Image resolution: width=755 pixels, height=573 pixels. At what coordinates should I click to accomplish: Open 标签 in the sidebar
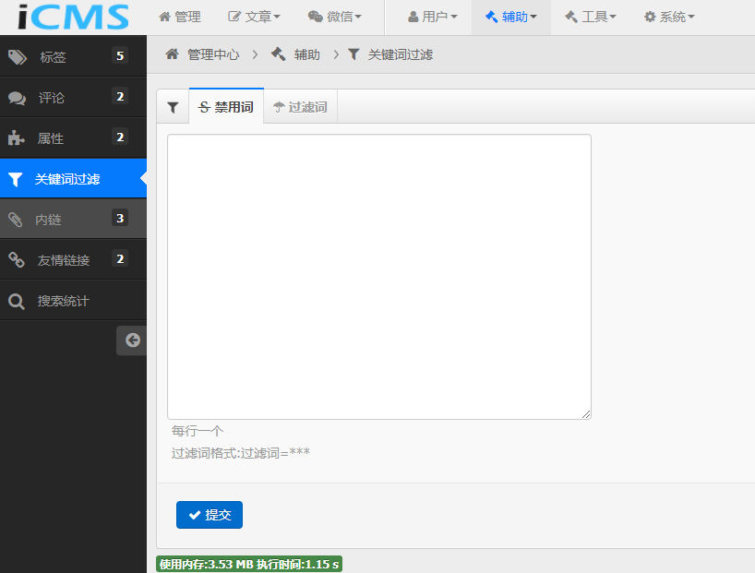73,56
